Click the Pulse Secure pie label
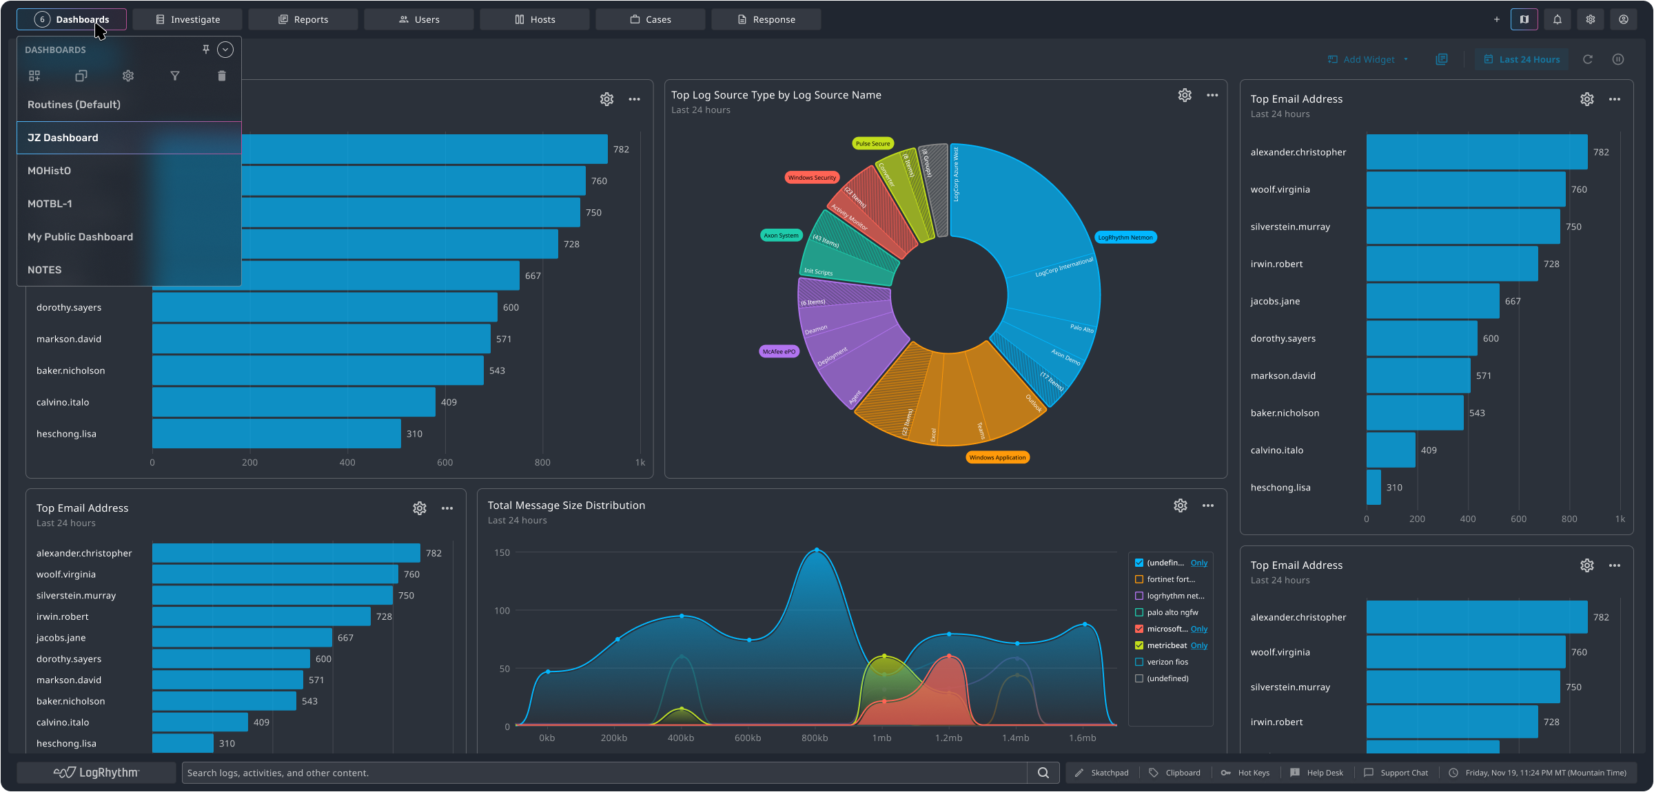The width and height of the screenshot is (1654, 792). coord(872,143)
